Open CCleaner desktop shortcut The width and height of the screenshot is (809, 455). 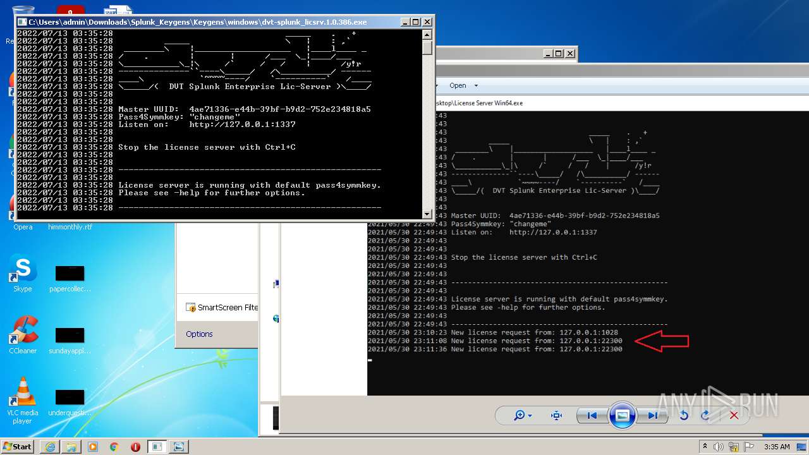coord(23,336)
